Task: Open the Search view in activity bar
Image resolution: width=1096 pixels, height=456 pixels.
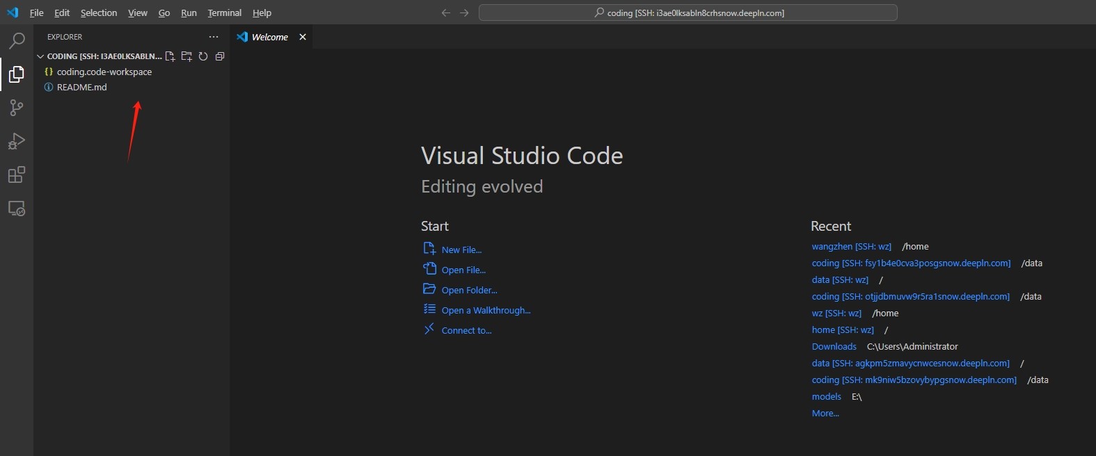Action: [17, 40]
